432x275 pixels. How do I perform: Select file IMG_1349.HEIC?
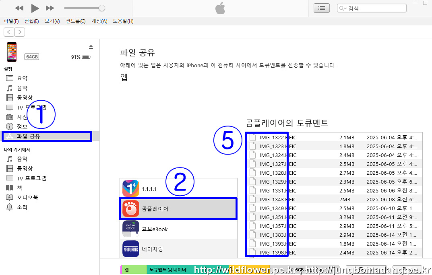(278, 208)
